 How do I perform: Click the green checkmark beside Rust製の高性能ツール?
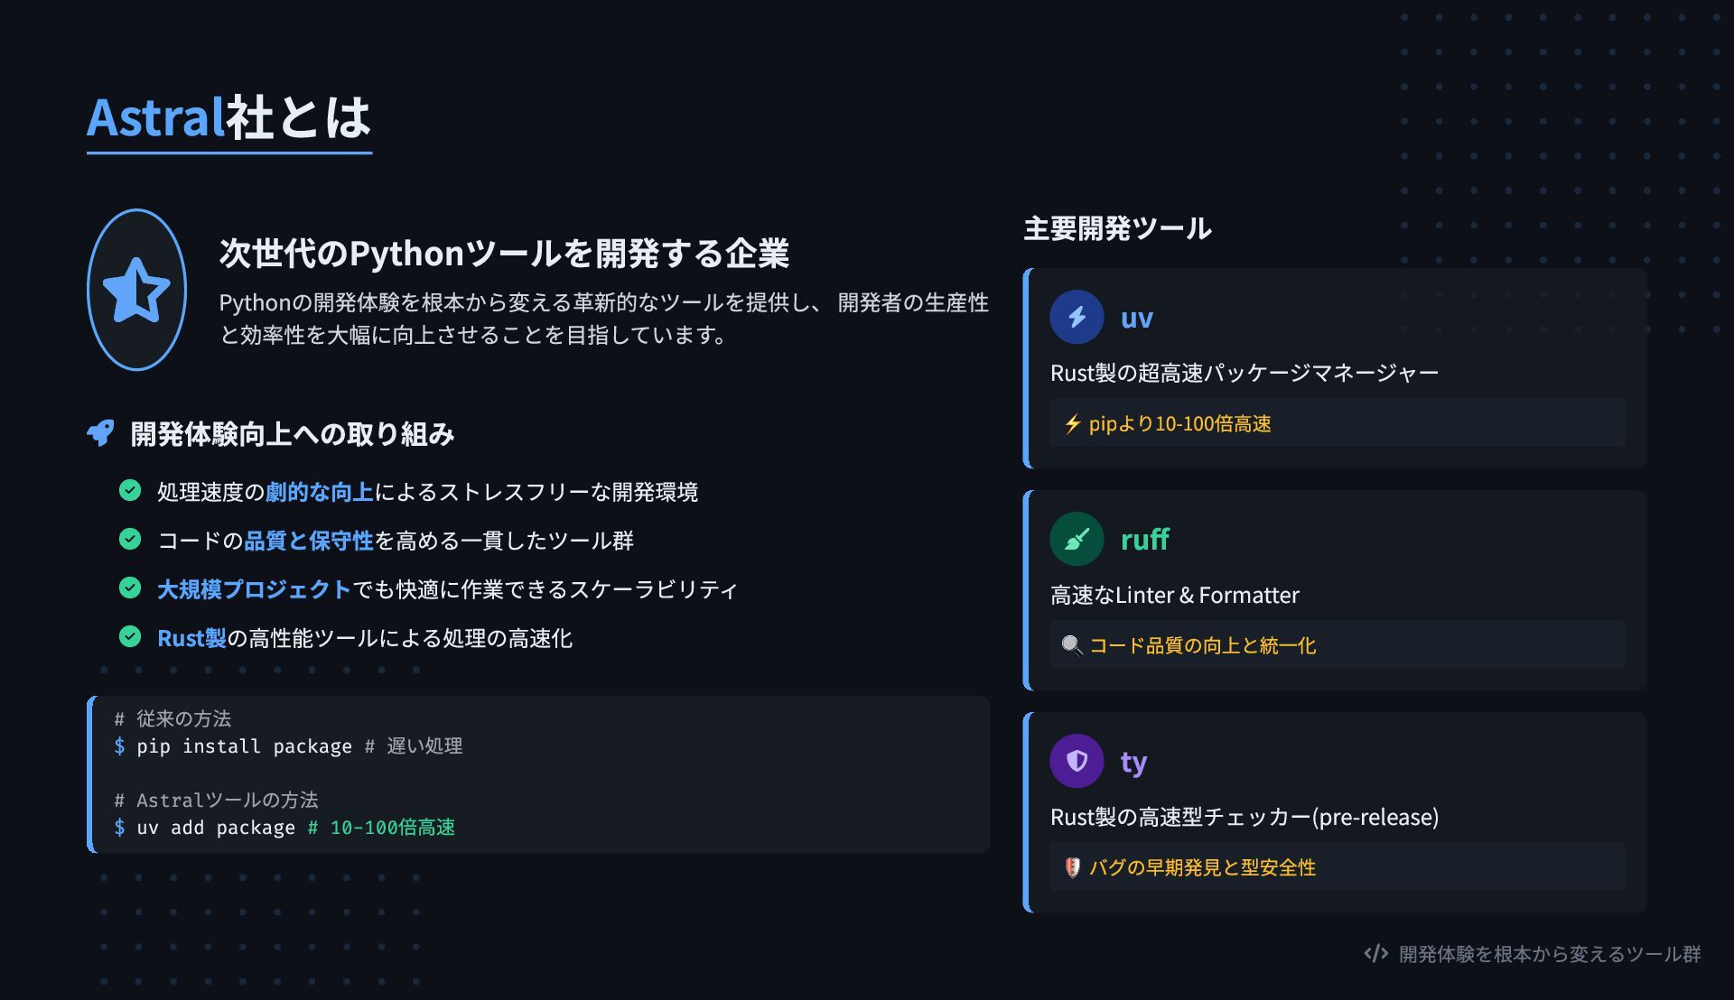[x=130, y=636]
